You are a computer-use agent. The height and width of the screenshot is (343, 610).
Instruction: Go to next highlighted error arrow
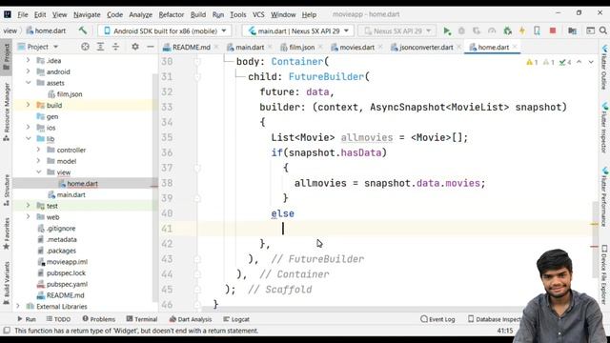pyautogui.click(x=591, y=62)
